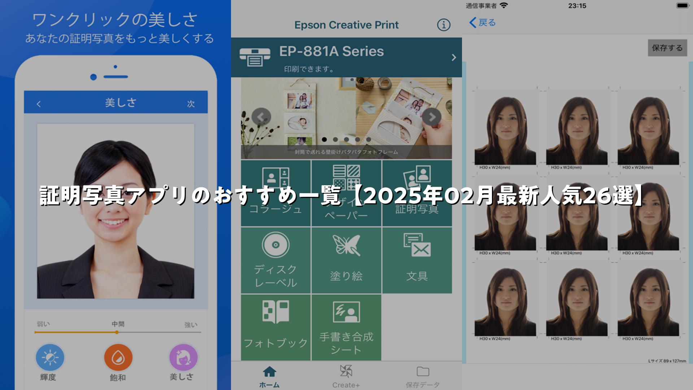Switch to the 保存データ tab

pyautogui.click(x=423, y=376)
